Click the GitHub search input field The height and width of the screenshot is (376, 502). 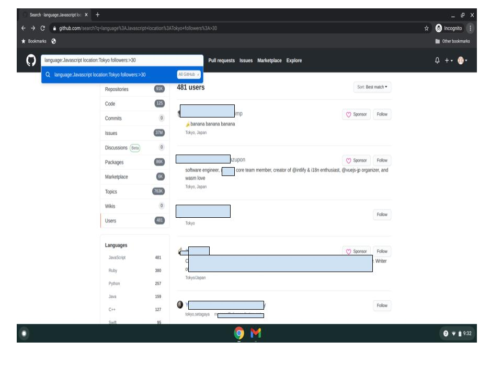pyautogui.click(x=122, y=60)
